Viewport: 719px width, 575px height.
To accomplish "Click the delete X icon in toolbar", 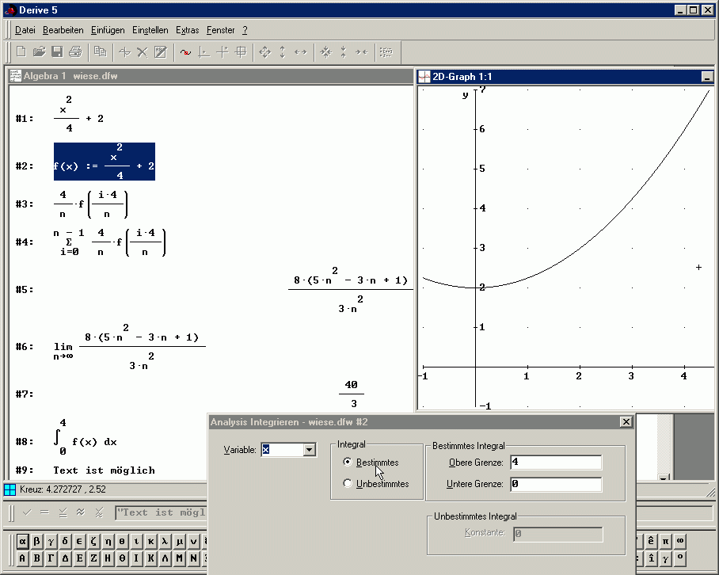I will coord(143,52).
